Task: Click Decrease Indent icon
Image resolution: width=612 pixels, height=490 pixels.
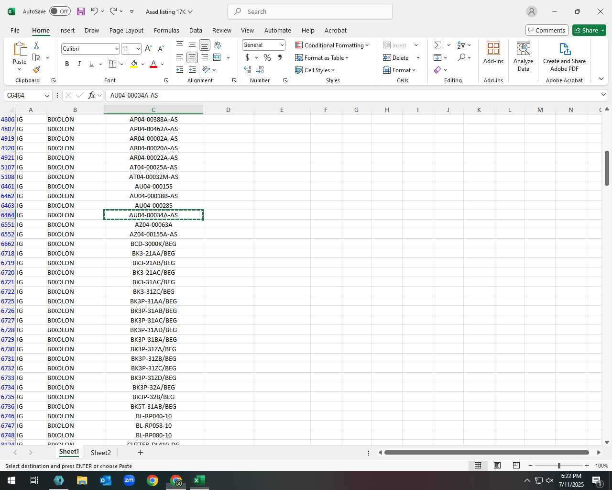Action: point(180,70)
